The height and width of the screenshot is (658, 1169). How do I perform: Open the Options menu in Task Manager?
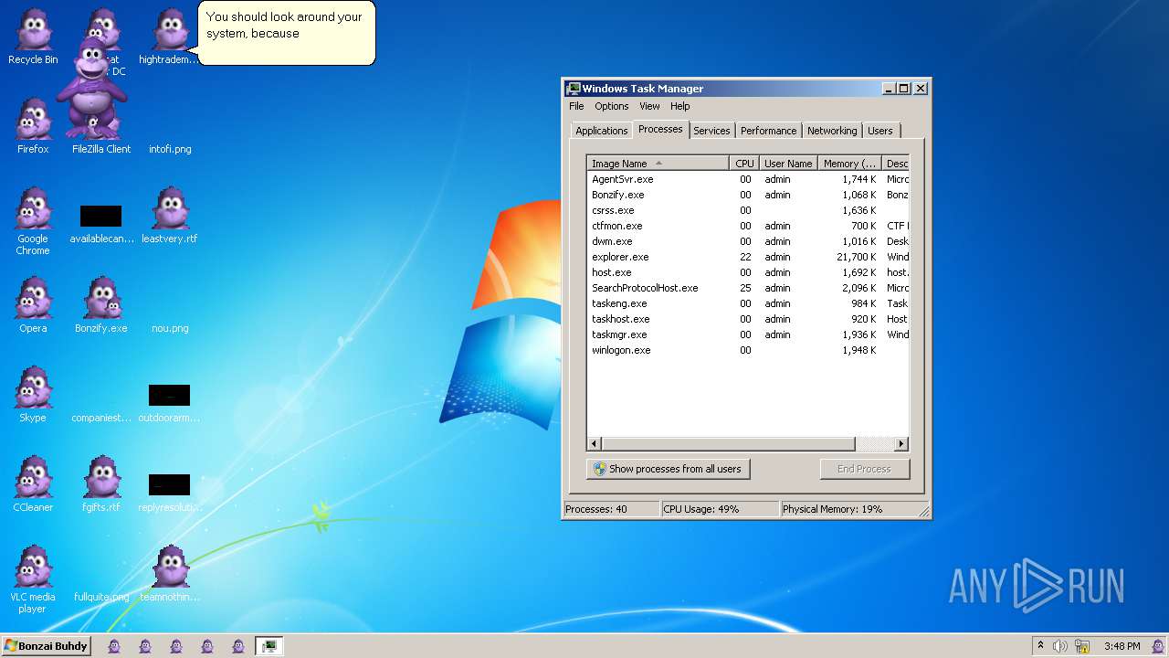pos(612,106)
